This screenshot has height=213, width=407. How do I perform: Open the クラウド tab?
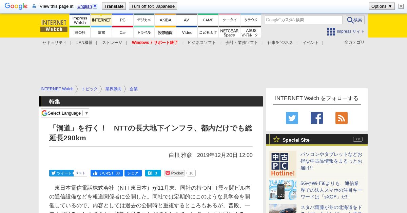(251, 20)
